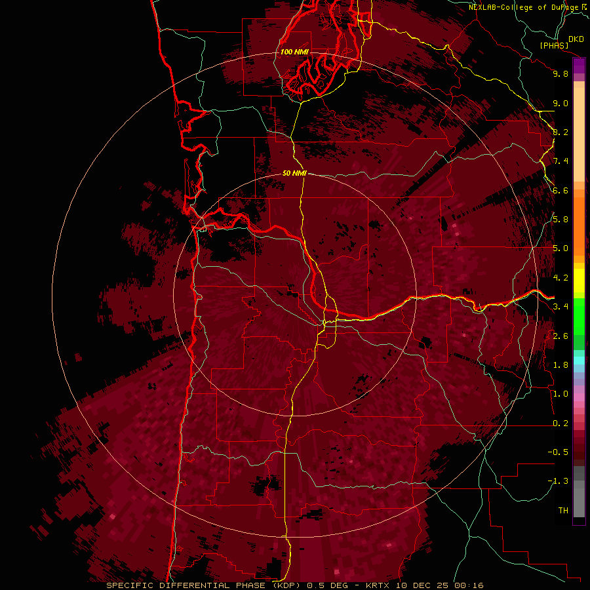Click the 50 NMI range ring label
The height and width of the screenshot is (590, 590).
click(294, 173)
